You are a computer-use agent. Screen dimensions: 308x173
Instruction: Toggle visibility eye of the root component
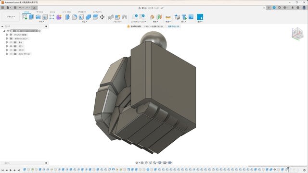8,31
